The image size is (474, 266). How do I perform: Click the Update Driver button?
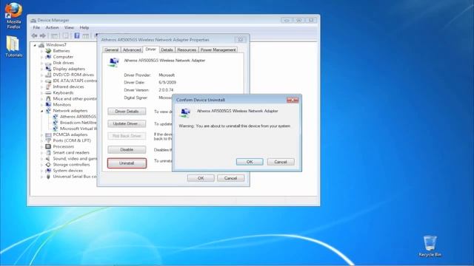(127, 123)
